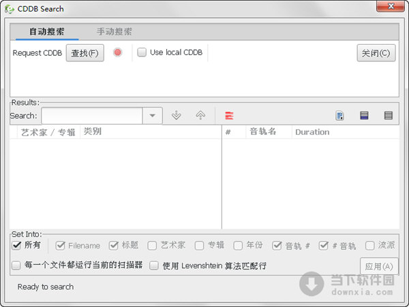Click the blue select all lines icon
Screen dimensions: 409x307
[364, 115]
